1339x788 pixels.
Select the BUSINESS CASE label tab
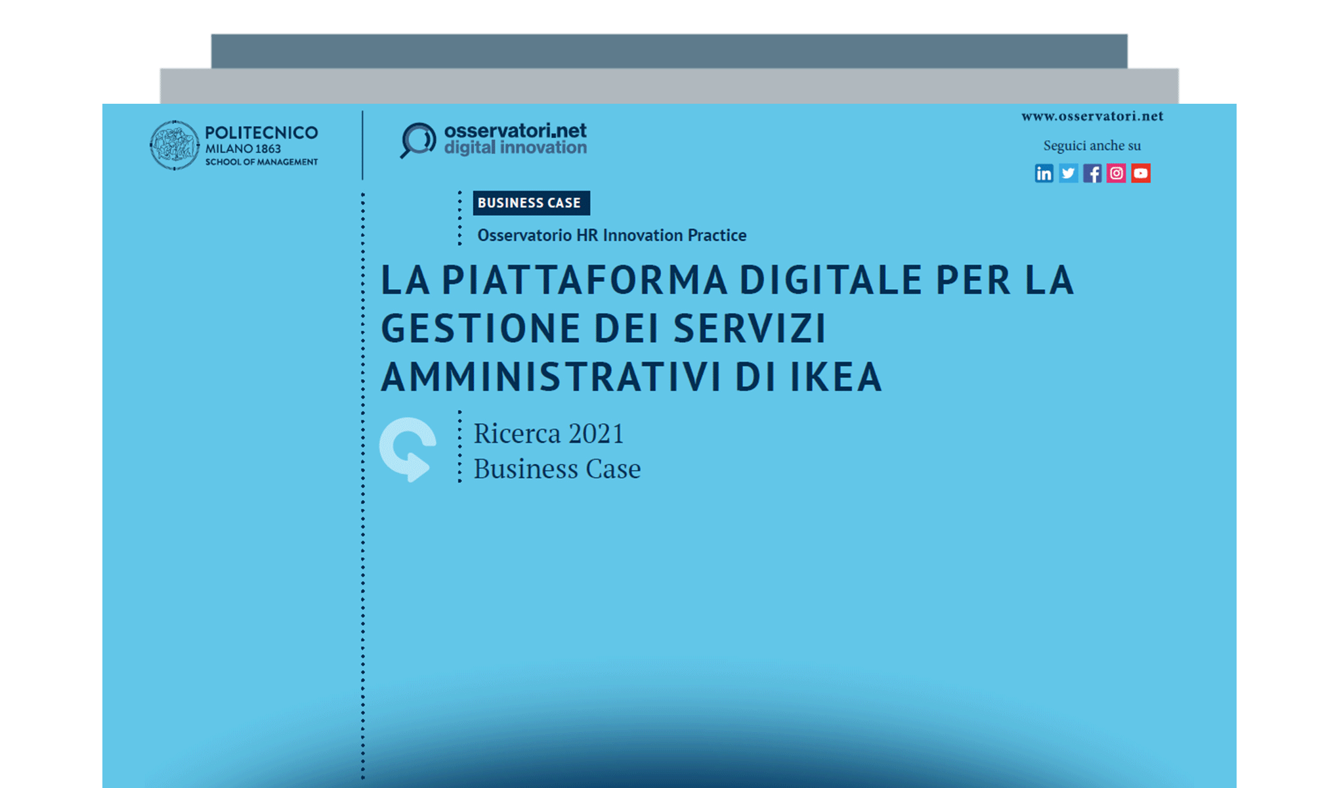tap(532, 203)
